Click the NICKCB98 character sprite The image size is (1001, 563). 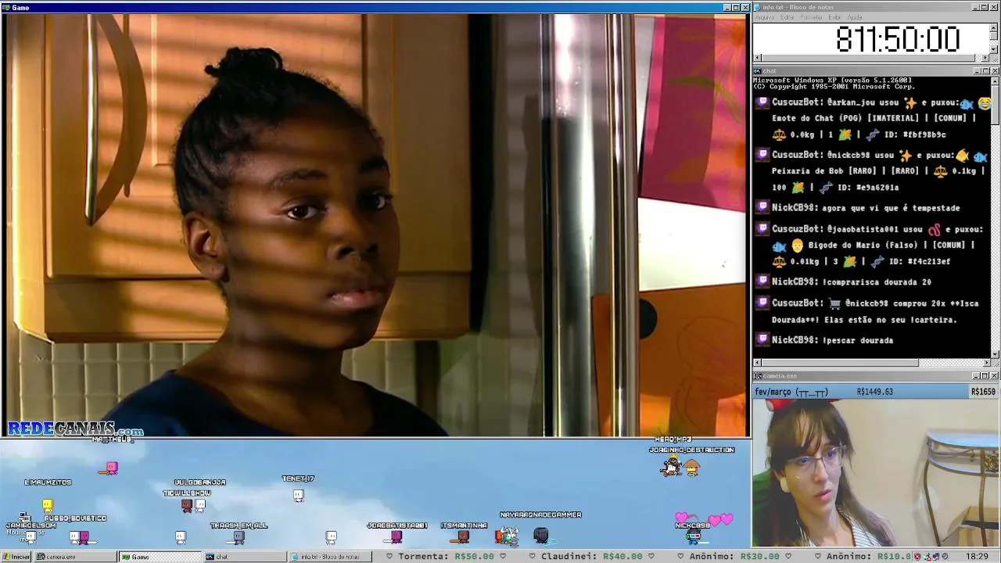pos(693,536)
